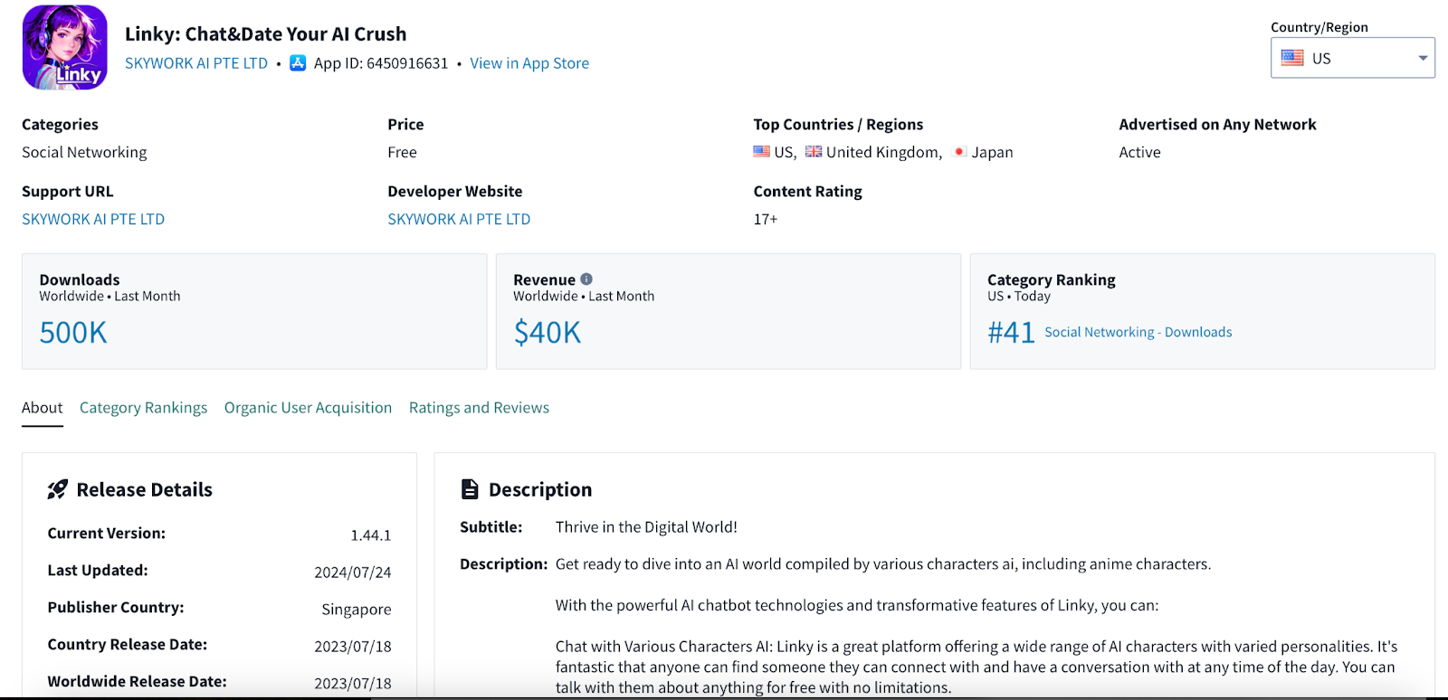This screenshot has width=1448, height=700.
Task: Open Social Networking - Downloads ranking link
Action: (1138, 332)
